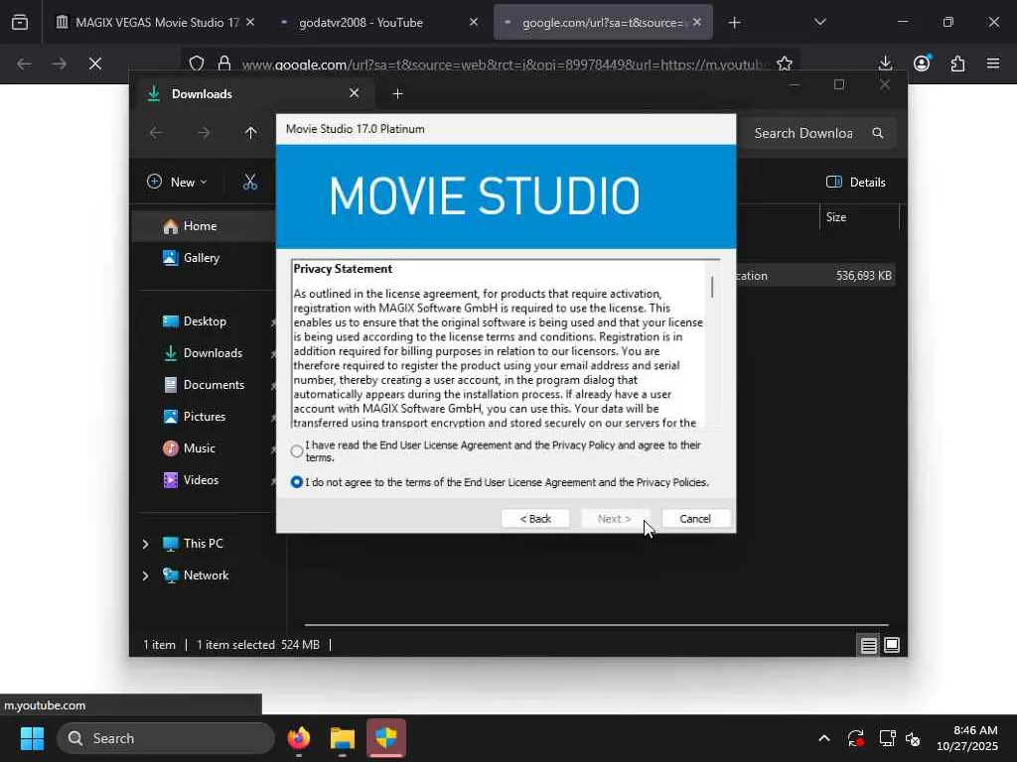Open Documents folder in sidebar
The width and height of the screenshot is (1017, 762).
[215, 385]
